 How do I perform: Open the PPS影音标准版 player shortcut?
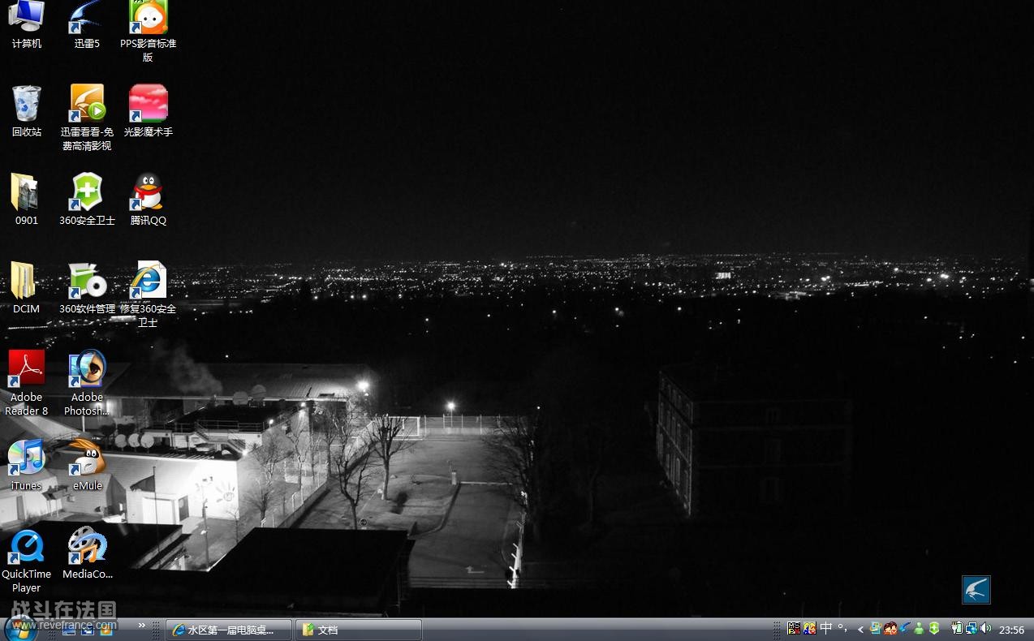(148, 31)
